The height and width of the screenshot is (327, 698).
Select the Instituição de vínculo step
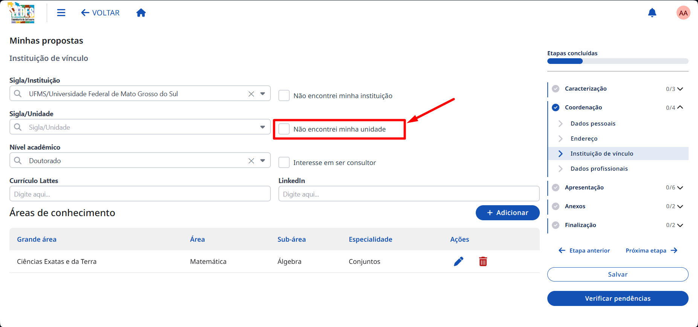(x=618, y=154)
